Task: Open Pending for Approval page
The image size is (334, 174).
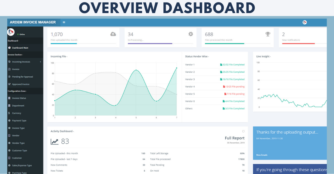Action: [x=22, y=77]
